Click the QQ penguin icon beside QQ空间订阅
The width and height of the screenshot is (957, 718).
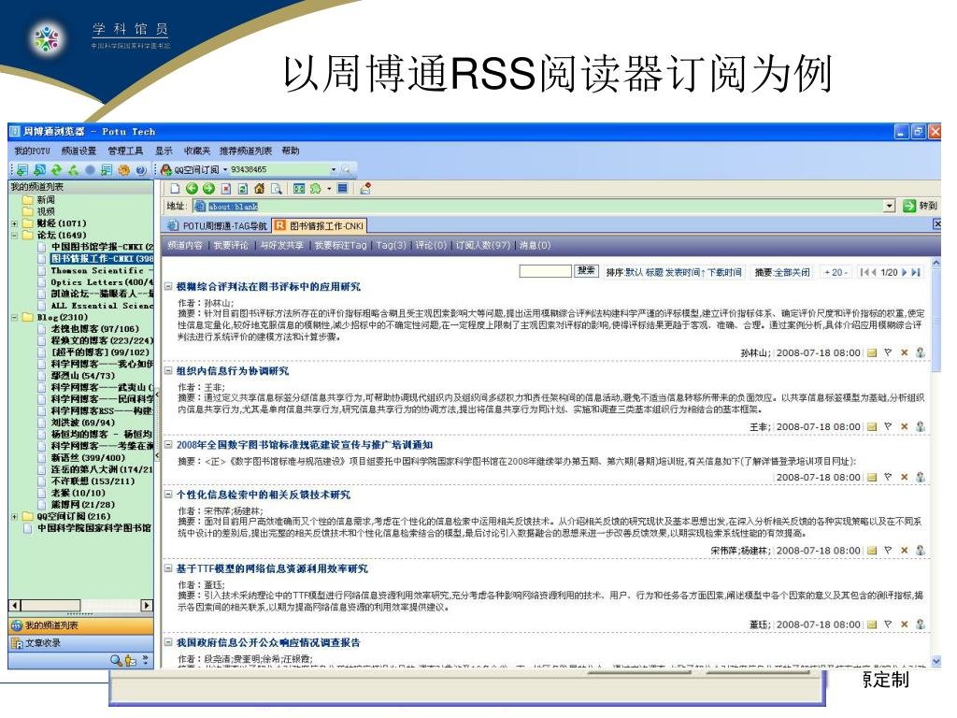pos(166,170)
